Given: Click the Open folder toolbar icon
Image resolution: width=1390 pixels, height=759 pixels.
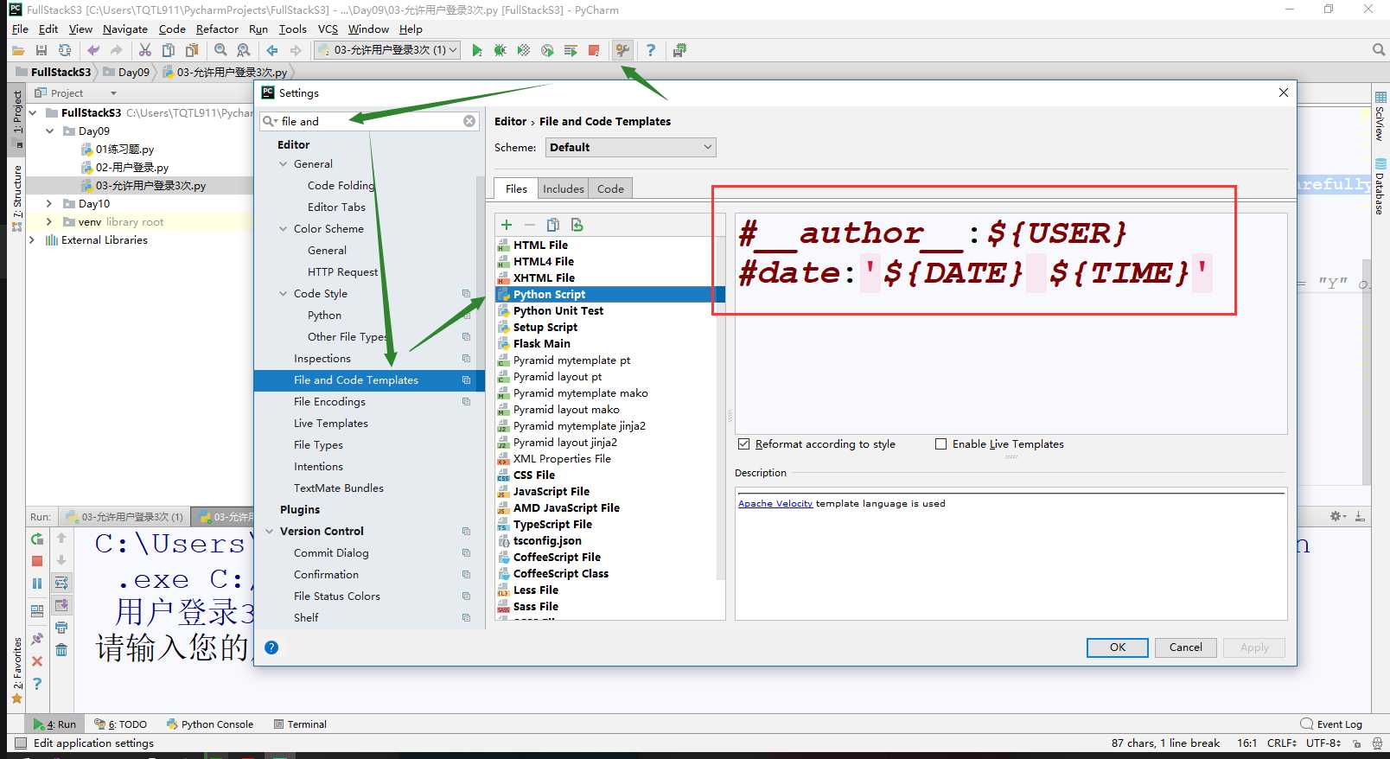Looking at the screenshot, I should coord(17,50).
